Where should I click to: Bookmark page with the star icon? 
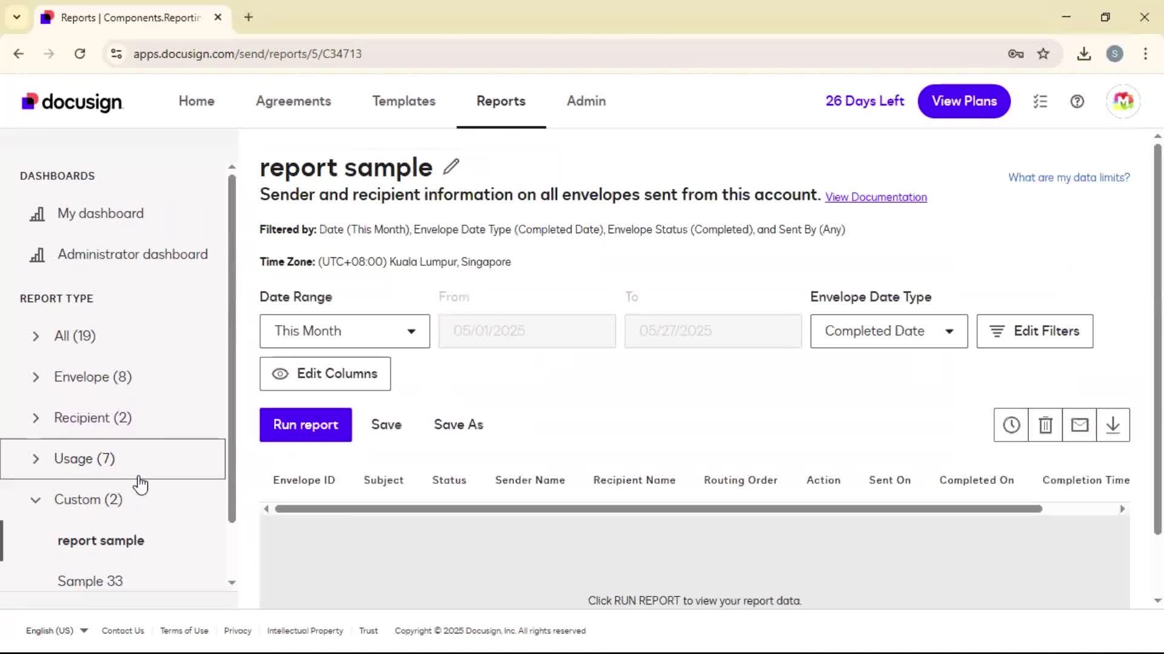click(x=1043, y=54)
